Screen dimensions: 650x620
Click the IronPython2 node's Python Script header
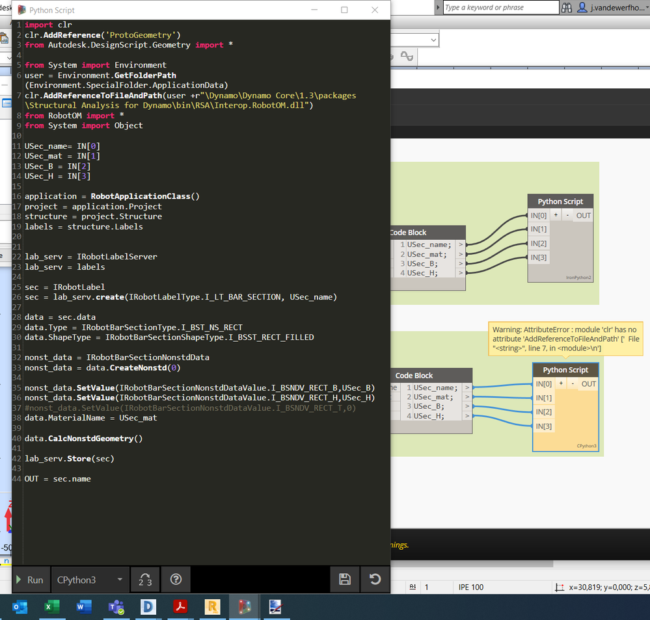[x=560, y=201]
